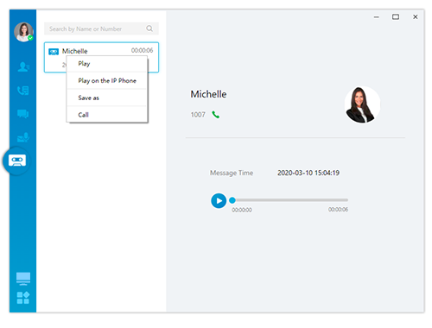The width and height of the screenshot is (432, 328).
Task: Click the blue slider handle at 00:00:00
Action: tap(232, 200)
